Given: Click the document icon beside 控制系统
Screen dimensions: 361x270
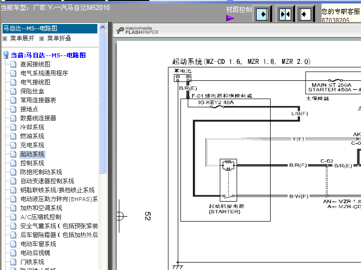Looking at the screenshot, I should click(13, 163).
